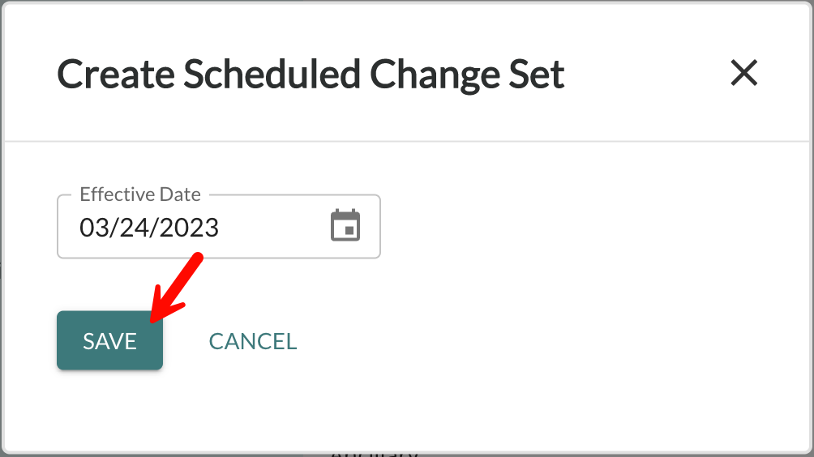Click the word Scheduled in the heading
Viewport: 814px width, 457px height.
272,74
